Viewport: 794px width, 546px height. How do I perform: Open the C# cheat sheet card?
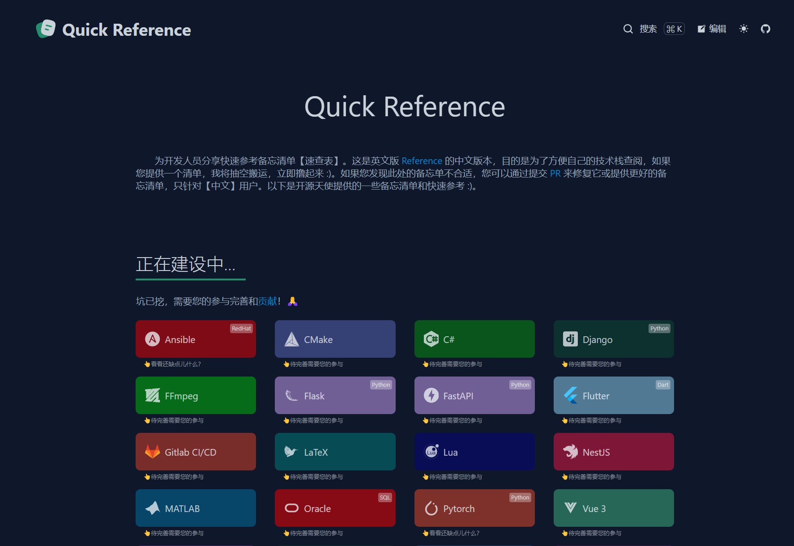tap(474, 339)
